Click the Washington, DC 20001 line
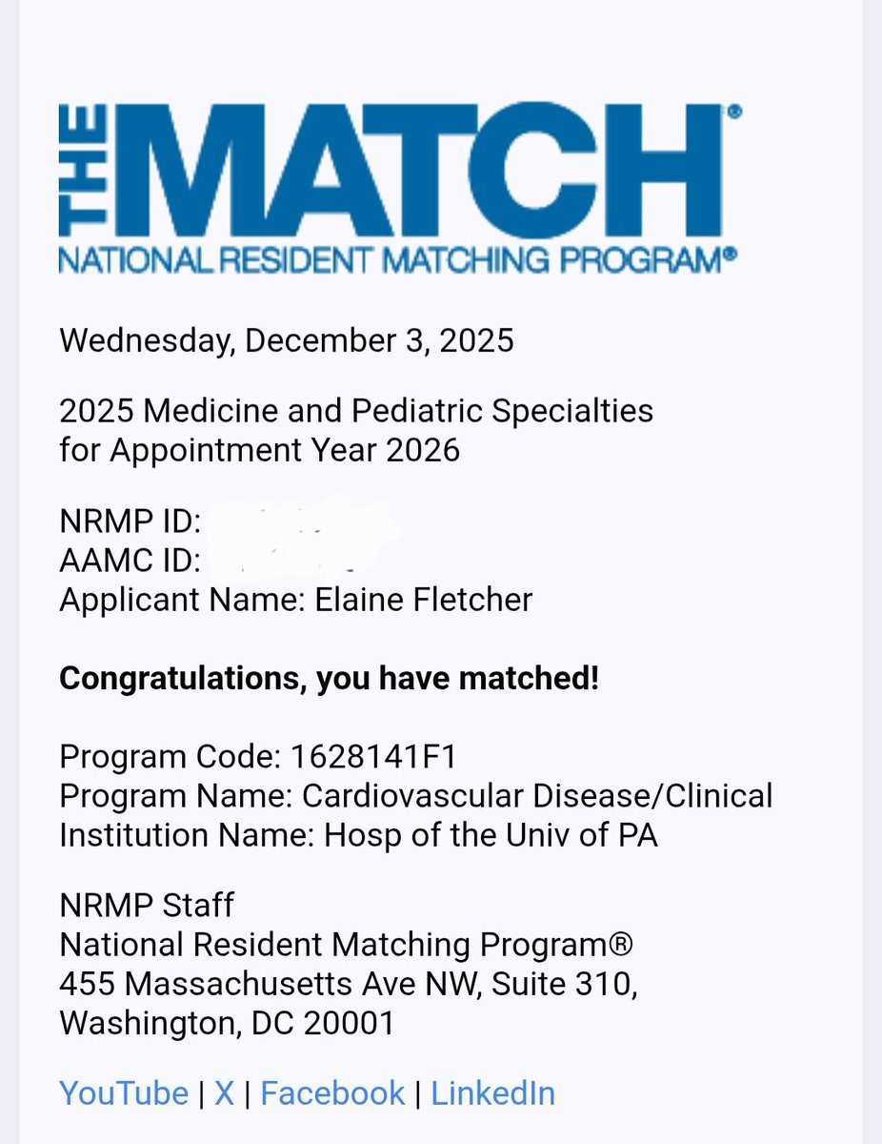Screen dimensions: 882x1144 [227, 1022]
